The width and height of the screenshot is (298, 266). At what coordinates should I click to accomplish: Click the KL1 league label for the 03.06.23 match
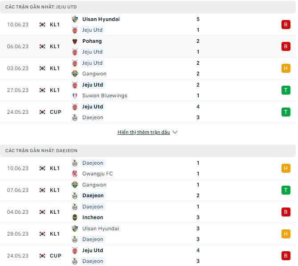(55, 68)
